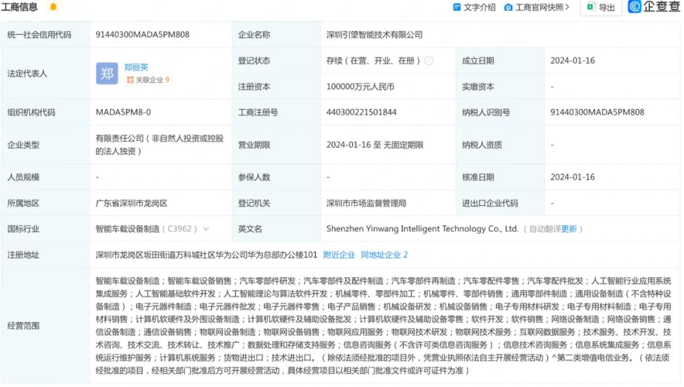The height and width of the screenshot is (387, 684).
Task: Click the company name 深圳引望智能技术有限公司
Action: (374, 35)
